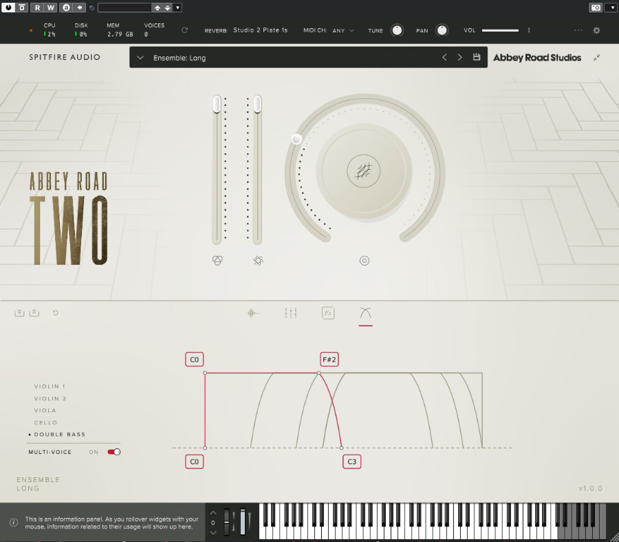Viewport: 619px width, 542px height.
Task: Click the left-arrow compare button in host toolbar
Action: [79, 8]
